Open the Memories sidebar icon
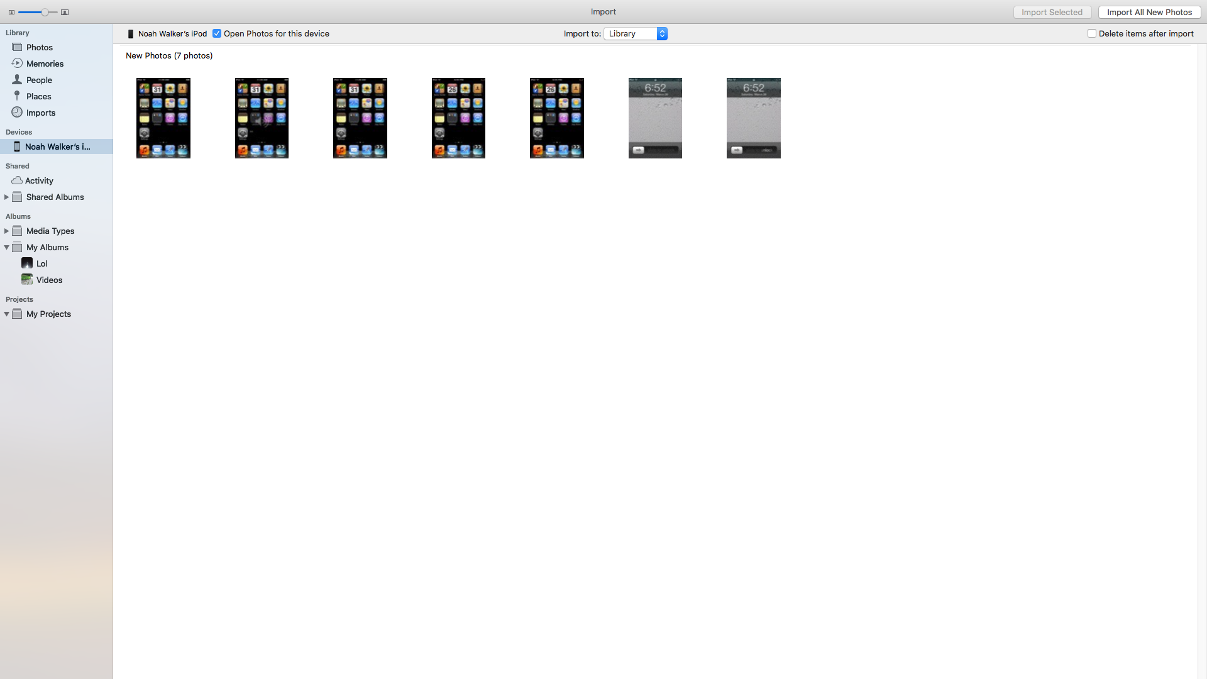 pyautogui.click(x=17, y=63)
